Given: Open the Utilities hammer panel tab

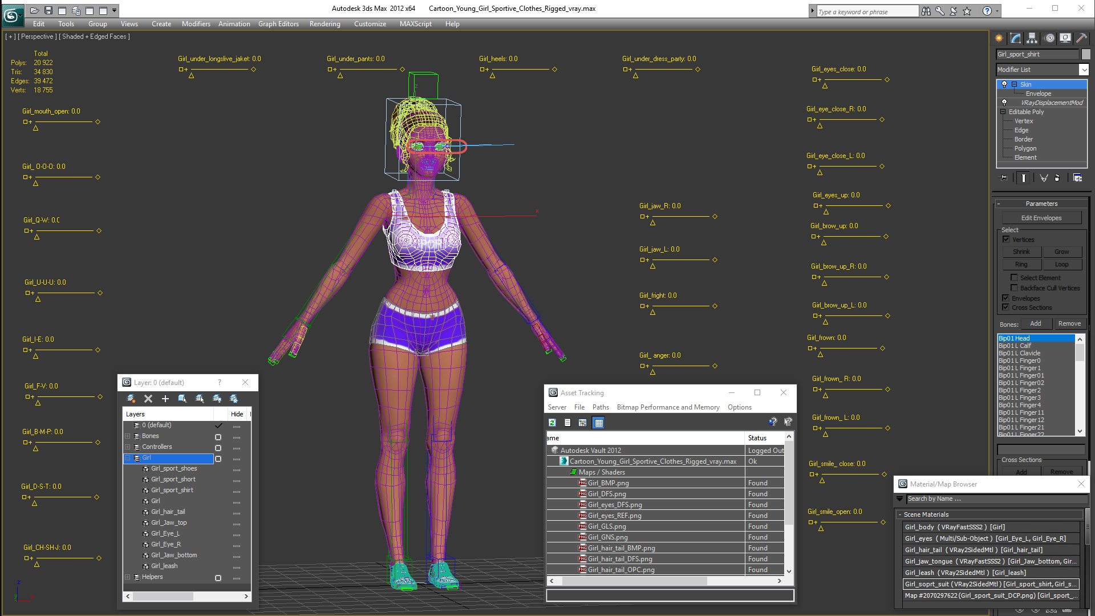Looking at the screenshot, I should tap(1081, 38).
